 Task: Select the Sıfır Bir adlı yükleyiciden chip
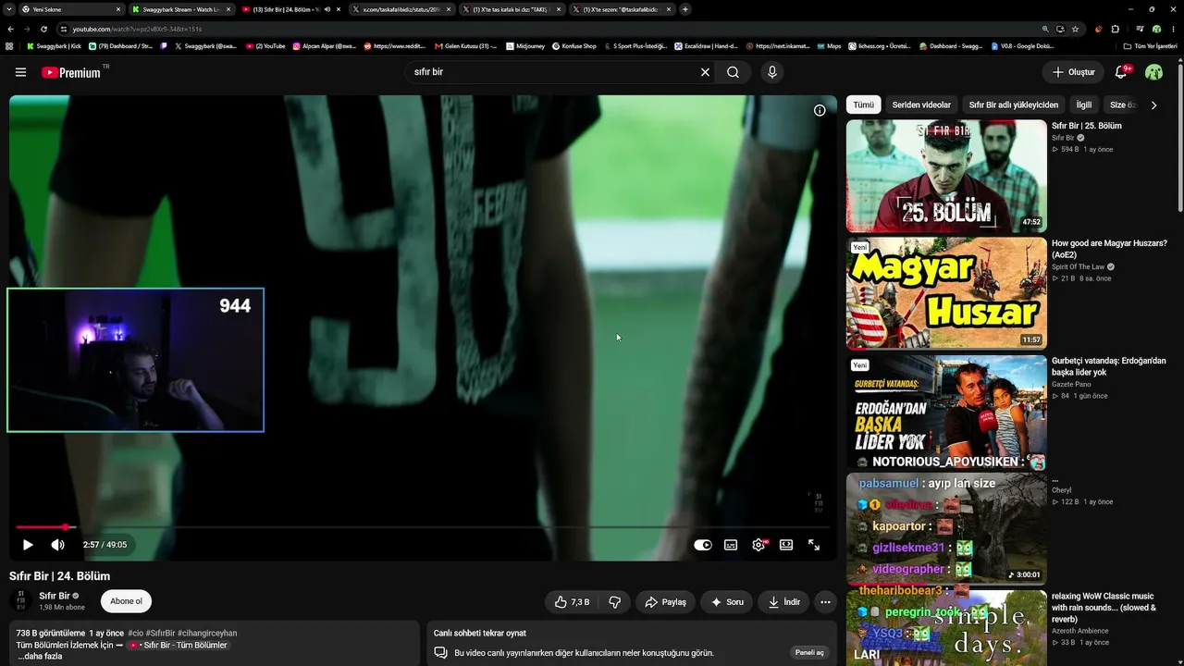point(1014,105)
